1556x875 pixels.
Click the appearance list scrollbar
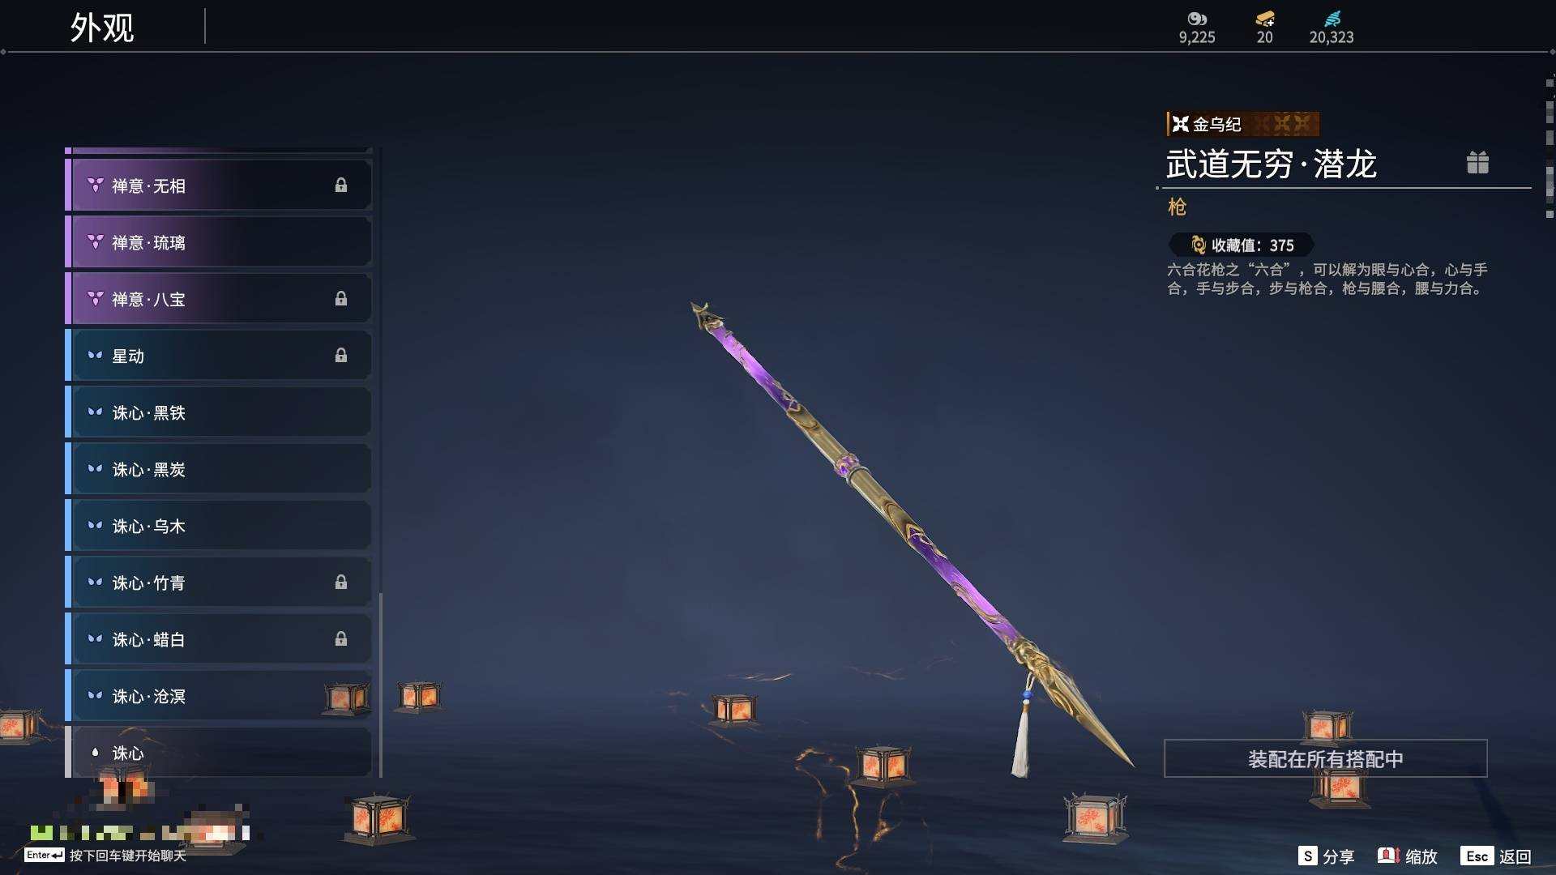click(380, 685)
